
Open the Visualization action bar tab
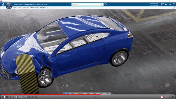coord(80,93)
